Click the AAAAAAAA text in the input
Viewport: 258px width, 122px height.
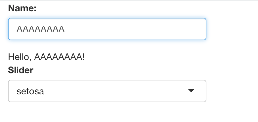40,29
